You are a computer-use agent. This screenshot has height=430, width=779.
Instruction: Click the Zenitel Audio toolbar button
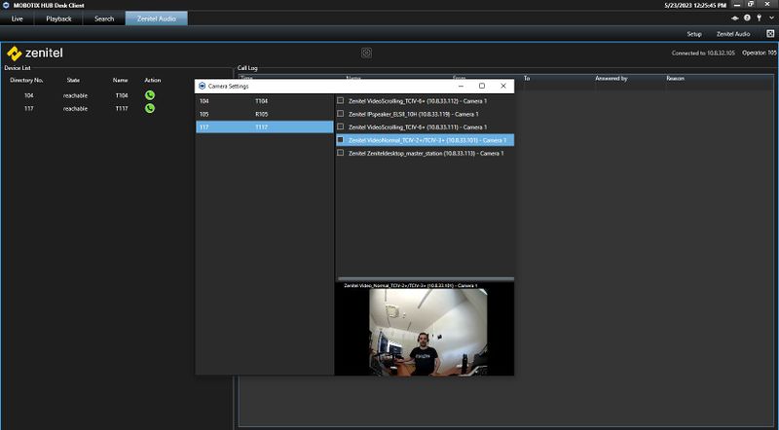[x=733, y=34]
